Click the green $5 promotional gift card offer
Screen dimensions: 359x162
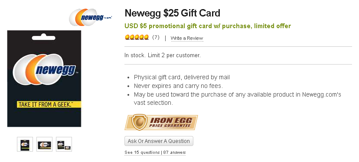click(208, 26)
